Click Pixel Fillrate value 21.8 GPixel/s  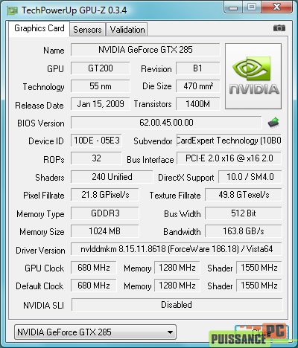point(105,195)
